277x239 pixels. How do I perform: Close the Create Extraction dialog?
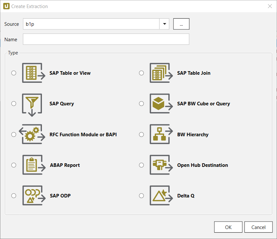coord(270,6)
